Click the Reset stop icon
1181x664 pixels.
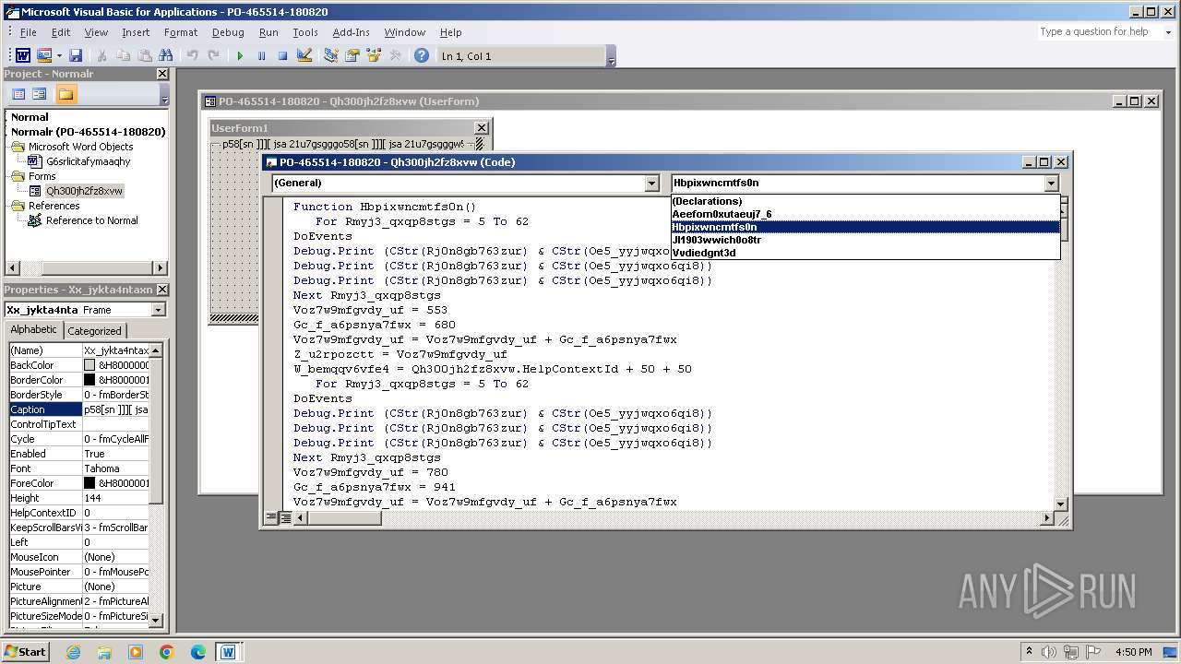pos(282,56)
